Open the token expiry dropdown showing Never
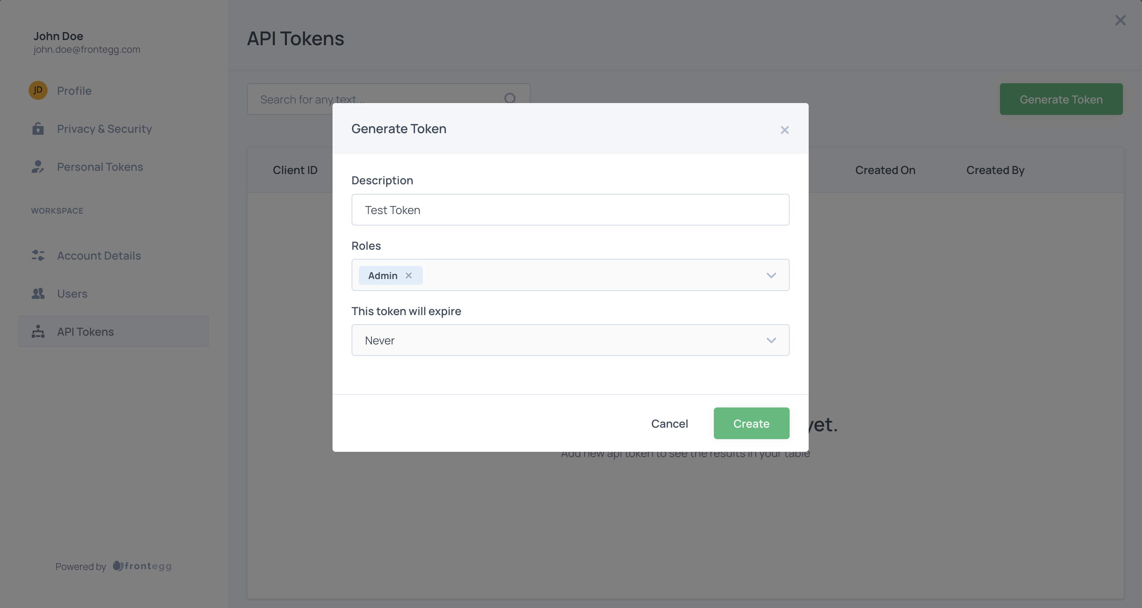The height and width of the screenshot is (608, 1142). point(570,340)
